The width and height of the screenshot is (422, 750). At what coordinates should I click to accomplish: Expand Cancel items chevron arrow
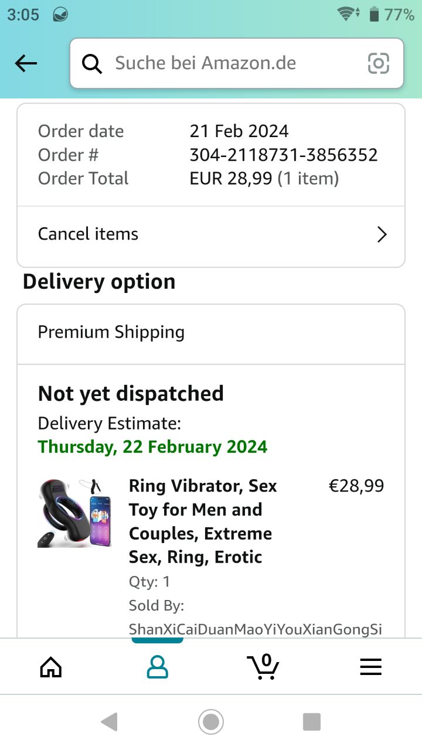[x=382, y=234]
